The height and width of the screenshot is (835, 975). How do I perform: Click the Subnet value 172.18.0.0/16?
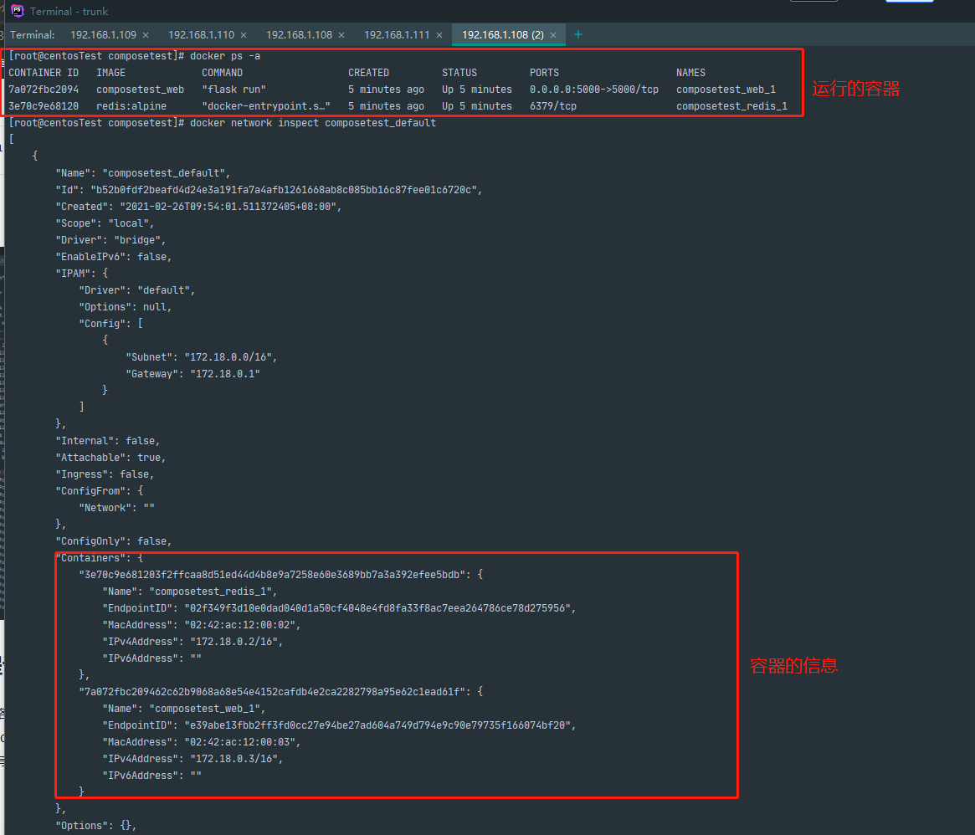click(x=230, y=357)
